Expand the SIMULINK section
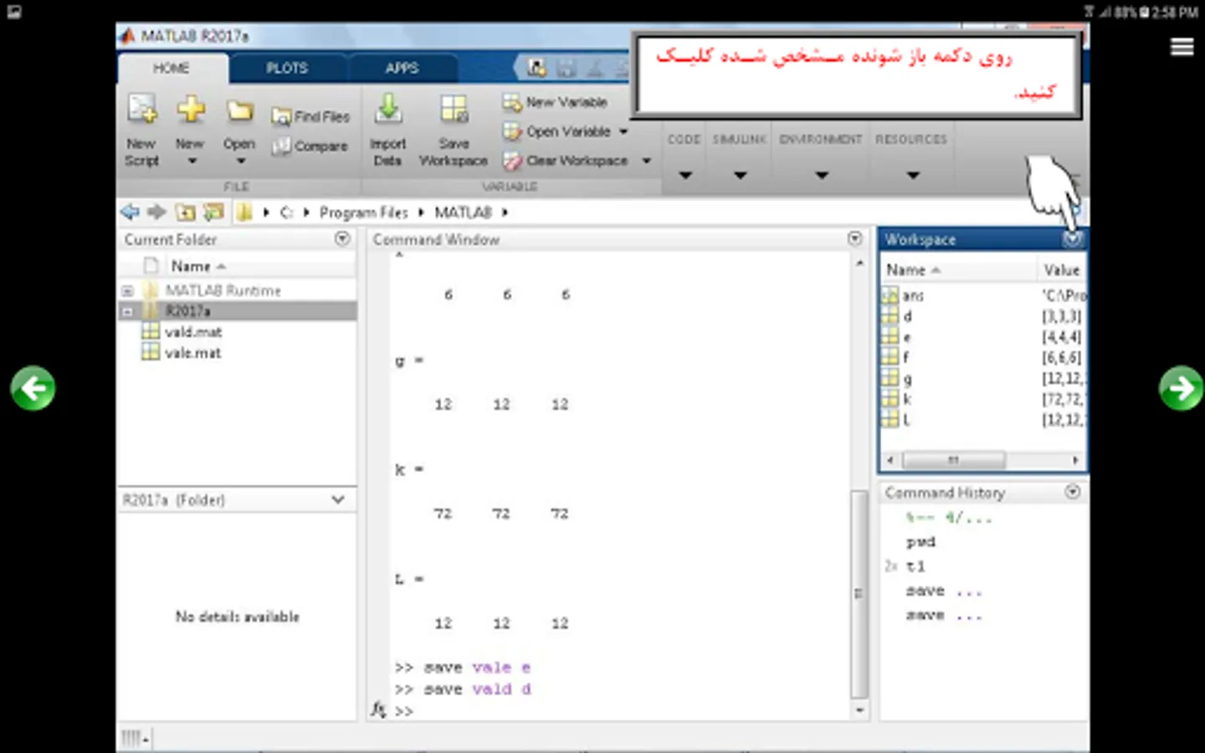Image resolution: width=1205 pixels, height=753 pixels. click(x=740, y=175)
